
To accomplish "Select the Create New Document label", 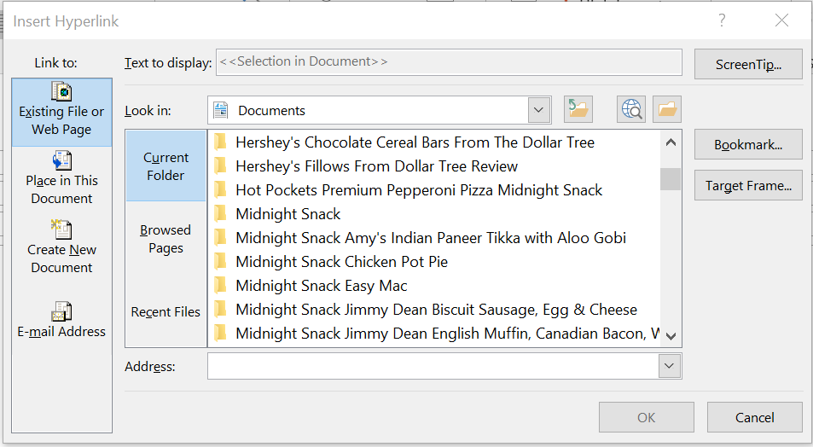I will 61,258.
